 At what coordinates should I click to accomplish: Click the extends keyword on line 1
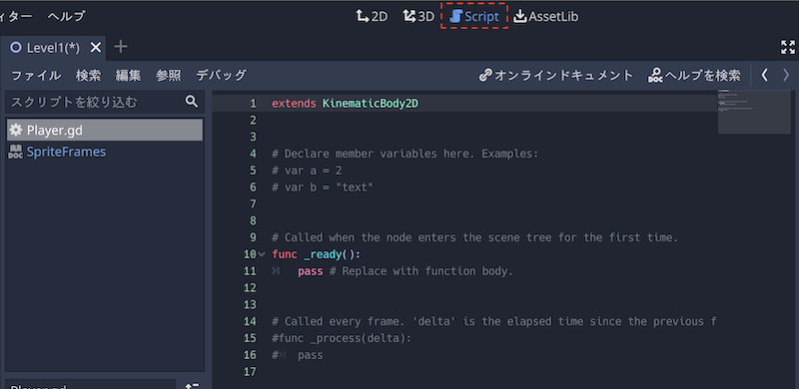coord(294,104)
